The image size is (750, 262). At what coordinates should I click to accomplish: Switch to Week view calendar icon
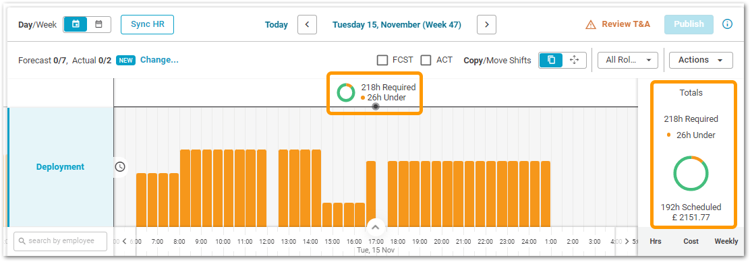(x=98, y=24)
